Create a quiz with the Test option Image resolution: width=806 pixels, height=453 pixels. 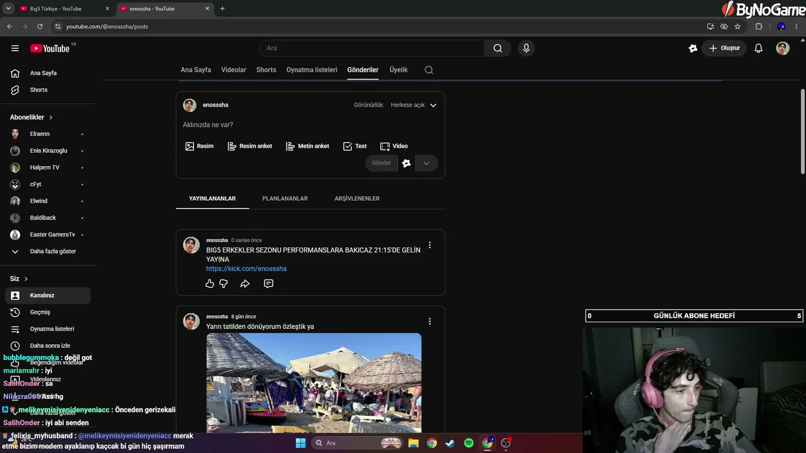(x=355, y=146)
